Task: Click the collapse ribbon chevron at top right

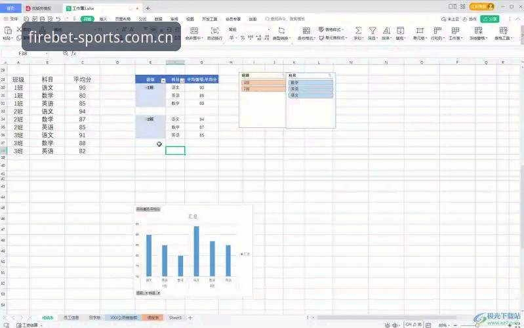Action: (518, 19)
